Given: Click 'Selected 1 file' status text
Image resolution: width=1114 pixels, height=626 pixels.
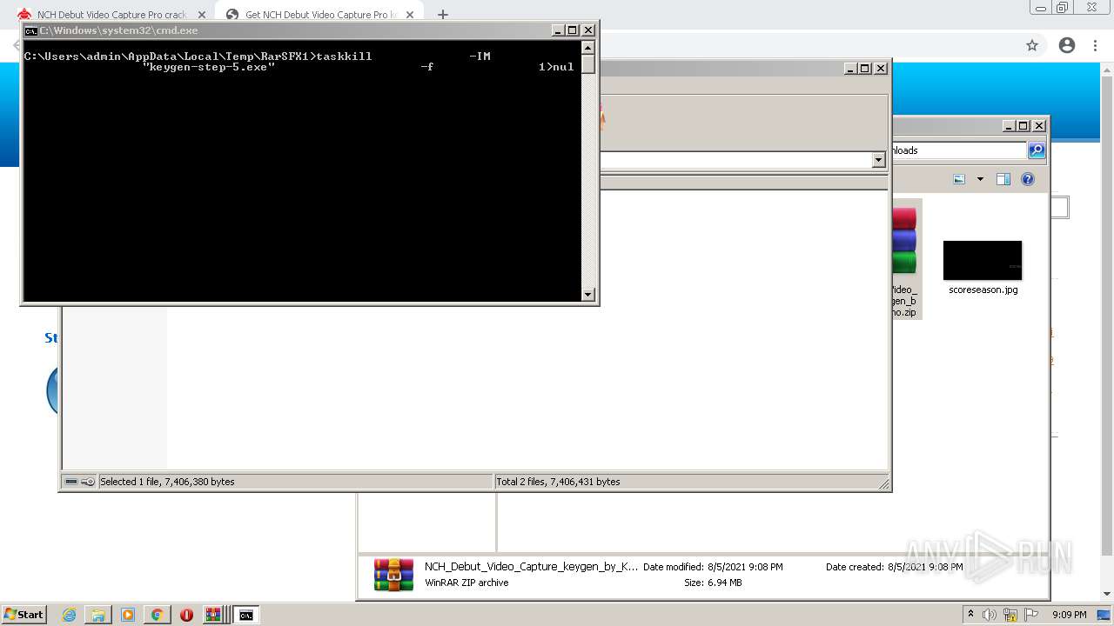Looking at the screenshot, I should [167, 482].
